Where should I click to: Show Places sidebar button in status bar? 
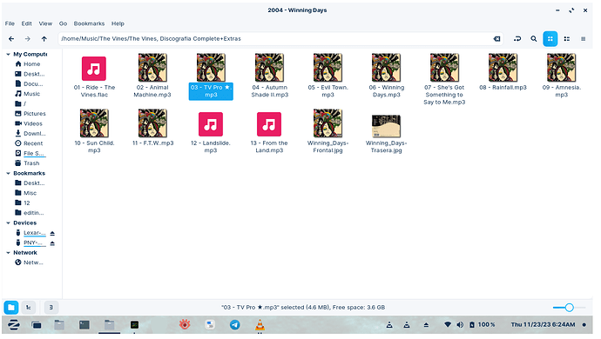(x=11, y=307)
